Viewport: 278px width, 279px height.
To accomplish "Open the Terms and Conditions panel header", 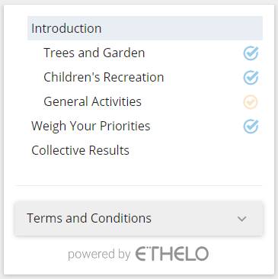I will coord(139,219).
